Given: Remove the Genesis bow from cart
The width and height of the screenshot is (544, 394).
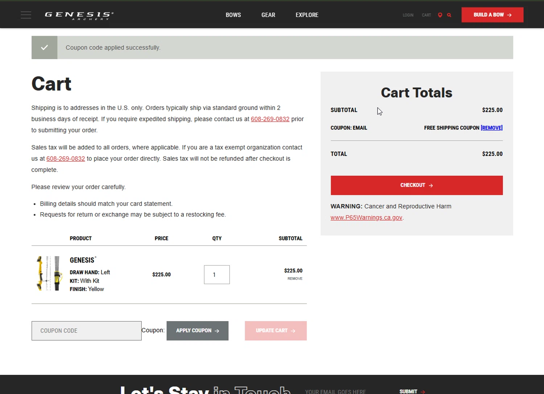Looking at the screenshot, I should tap(295, 279).
